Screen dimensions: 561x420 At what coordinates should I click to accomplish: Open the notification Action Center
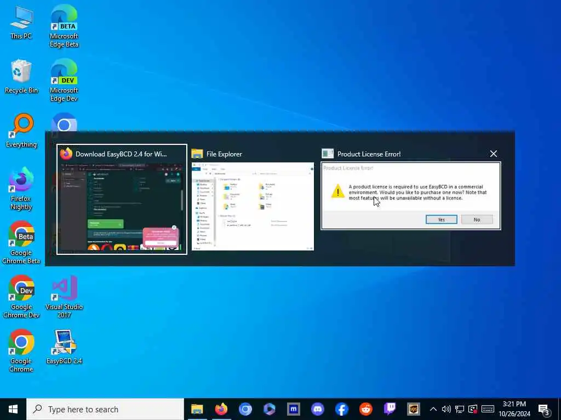(544, 409)
